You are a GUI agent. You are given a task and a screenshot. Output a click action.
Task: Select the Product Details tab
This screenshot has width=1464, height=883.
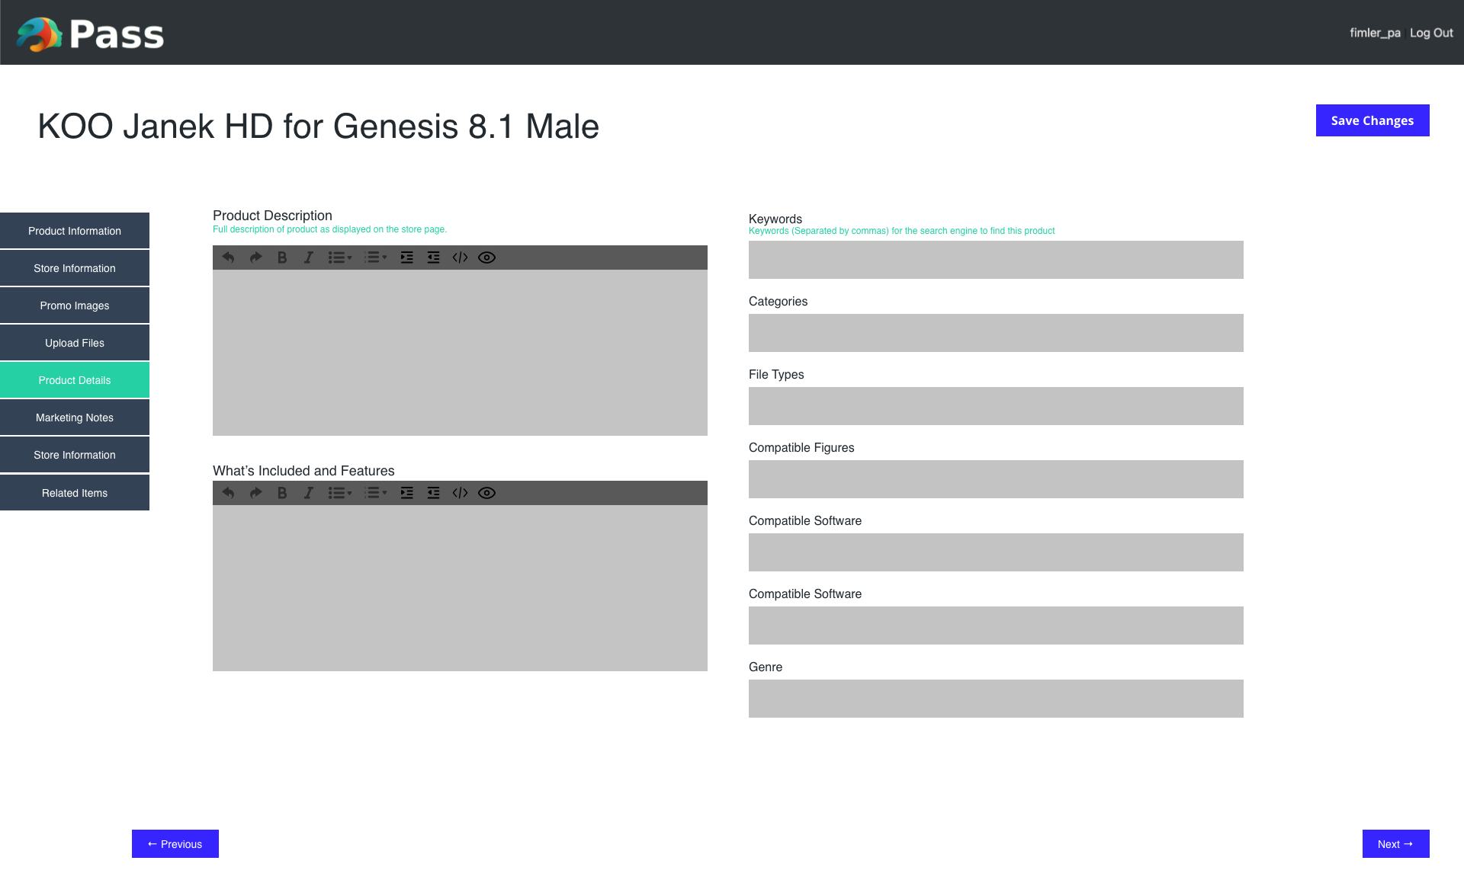75,380
